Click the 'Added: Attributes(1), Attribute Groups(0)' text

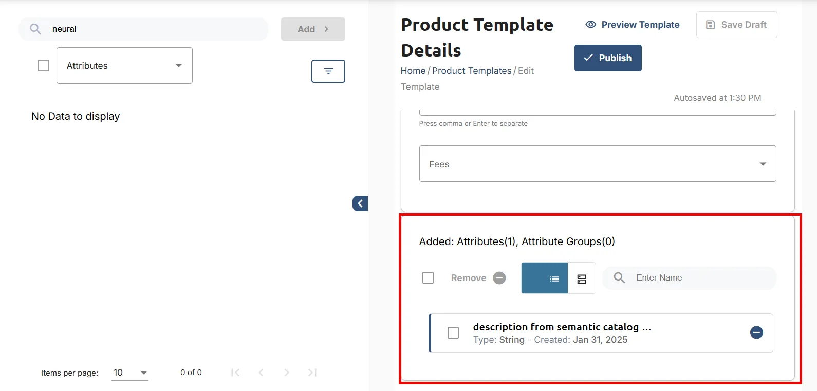click(x=517, y=241)
